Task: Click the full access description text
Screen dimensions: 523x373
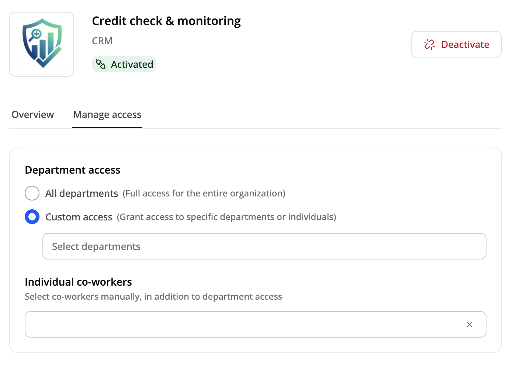Action: click(x=204, y=194)
